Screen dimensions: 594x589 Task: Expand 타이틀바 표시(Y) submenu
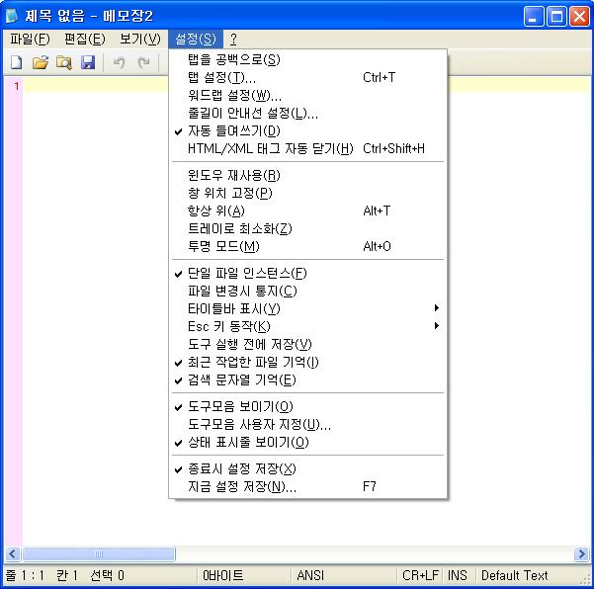308,308
